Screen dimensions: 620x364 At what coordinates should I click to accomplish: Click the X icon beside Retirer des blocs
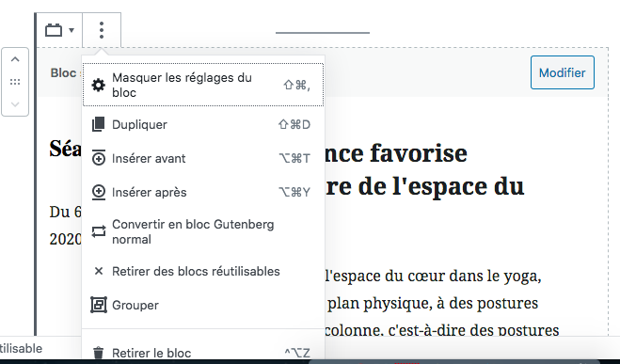coord(99,272)
